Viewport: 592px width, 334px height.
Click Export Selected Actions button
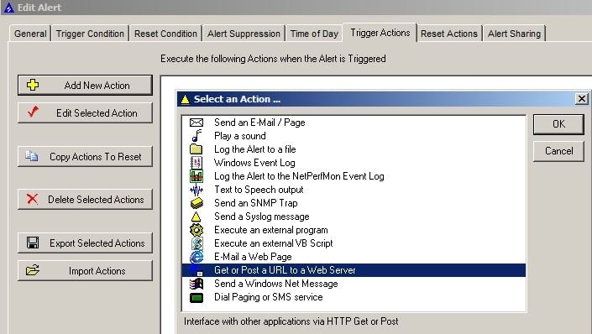[x=85, y=243]
